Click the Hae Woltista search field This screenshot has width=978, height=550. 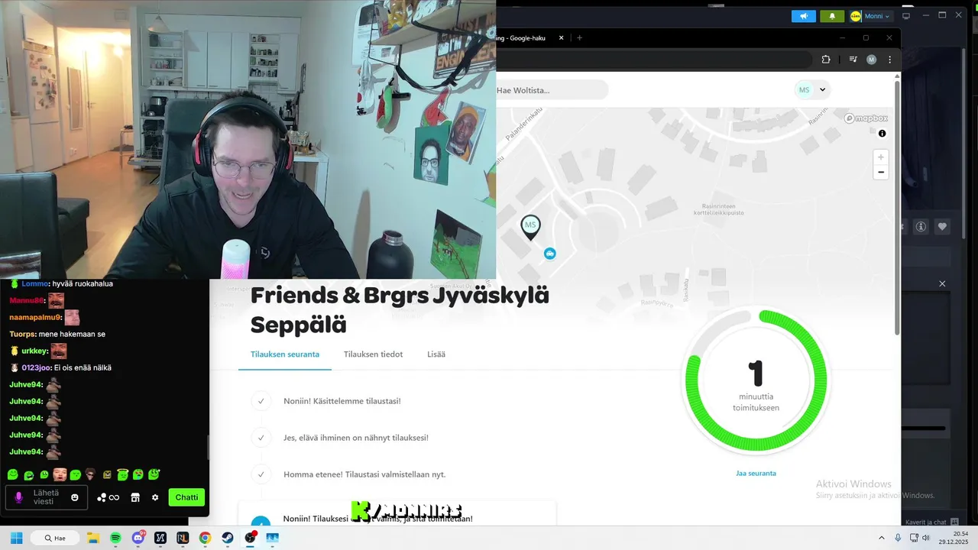click(552, 90)
